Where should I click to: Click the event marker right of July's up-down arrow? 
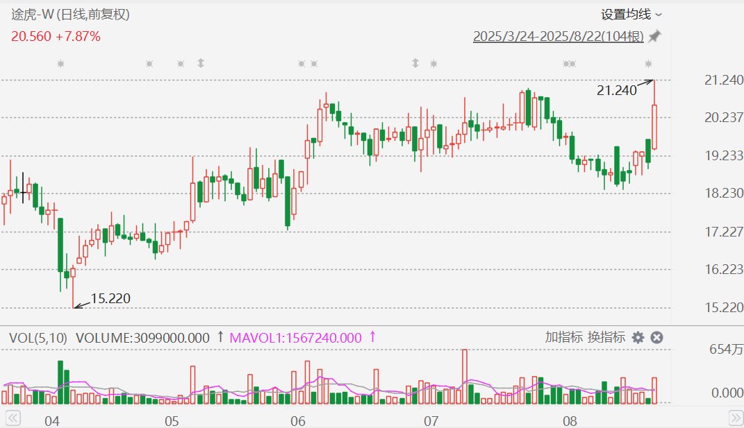click(x=433, y=64)
